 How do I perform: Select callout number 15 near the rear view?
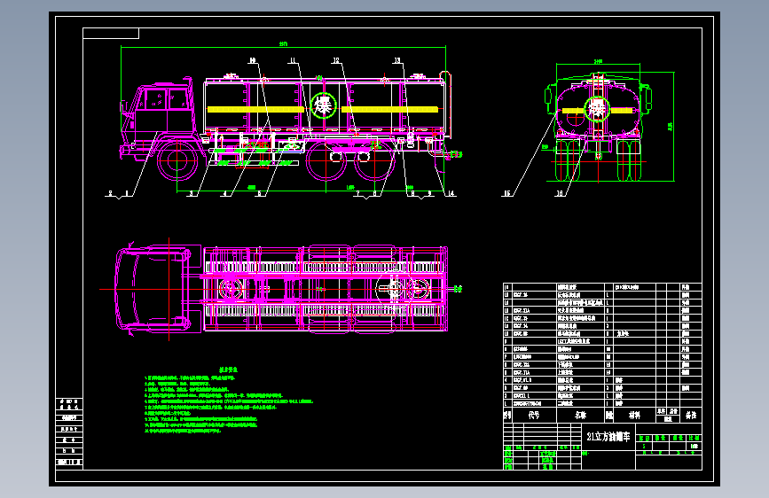coord(506,193)
